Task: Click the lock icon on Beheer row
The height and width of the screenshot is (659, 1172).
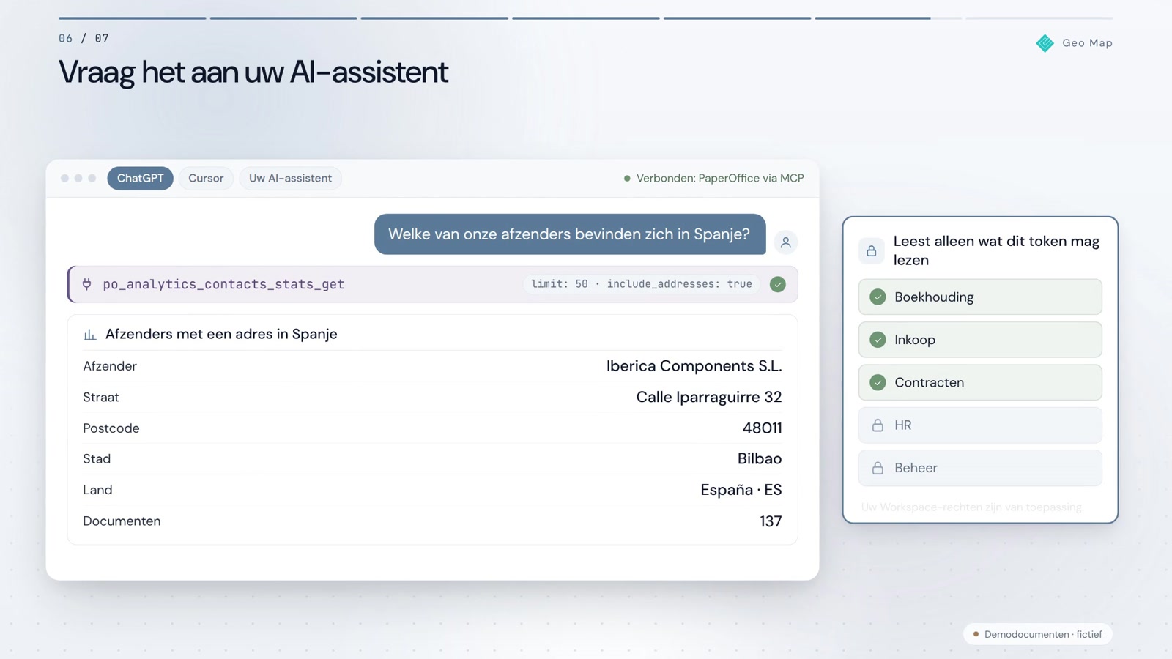Action: coord(878,468)
